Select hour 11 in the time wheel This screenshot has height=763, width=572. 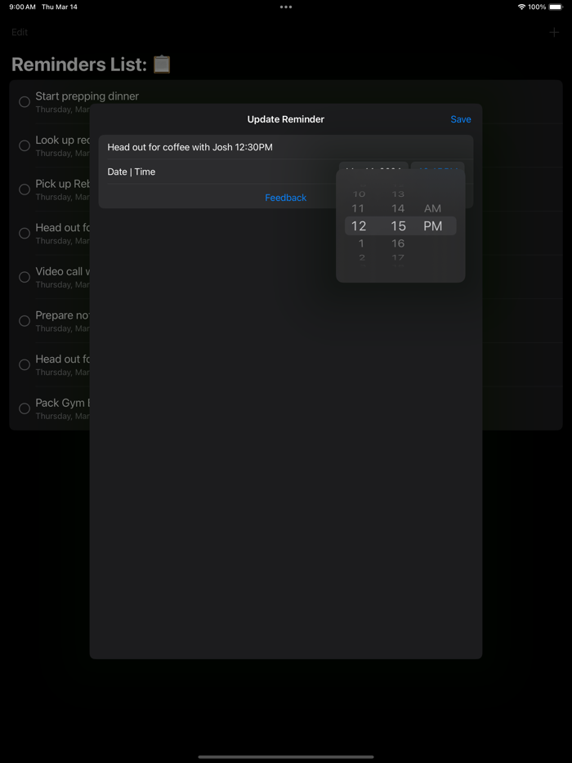click(358, 208)
